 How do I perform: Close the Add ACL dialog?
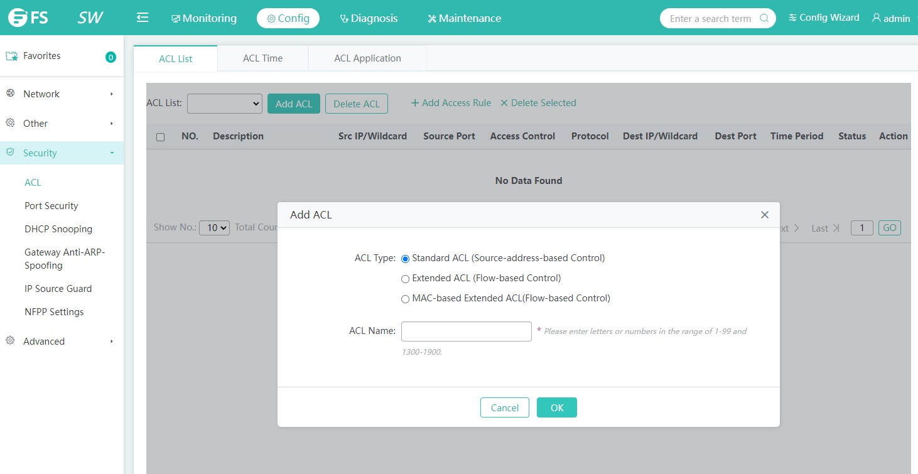tap(764, 215)
